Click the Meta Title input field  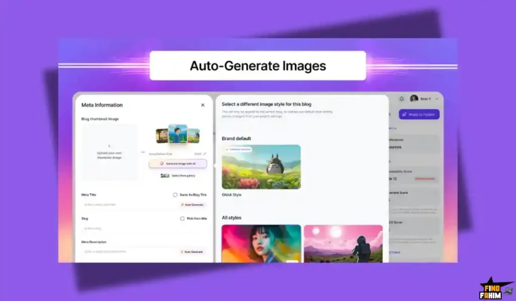(128, 205)
